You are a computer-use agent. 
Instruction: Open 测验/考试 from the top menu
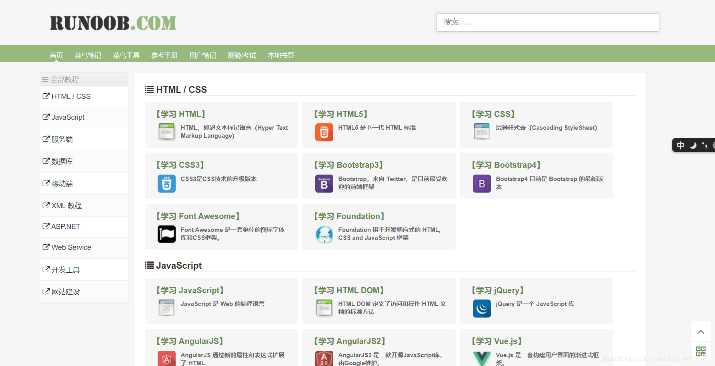tap(242, 55)
